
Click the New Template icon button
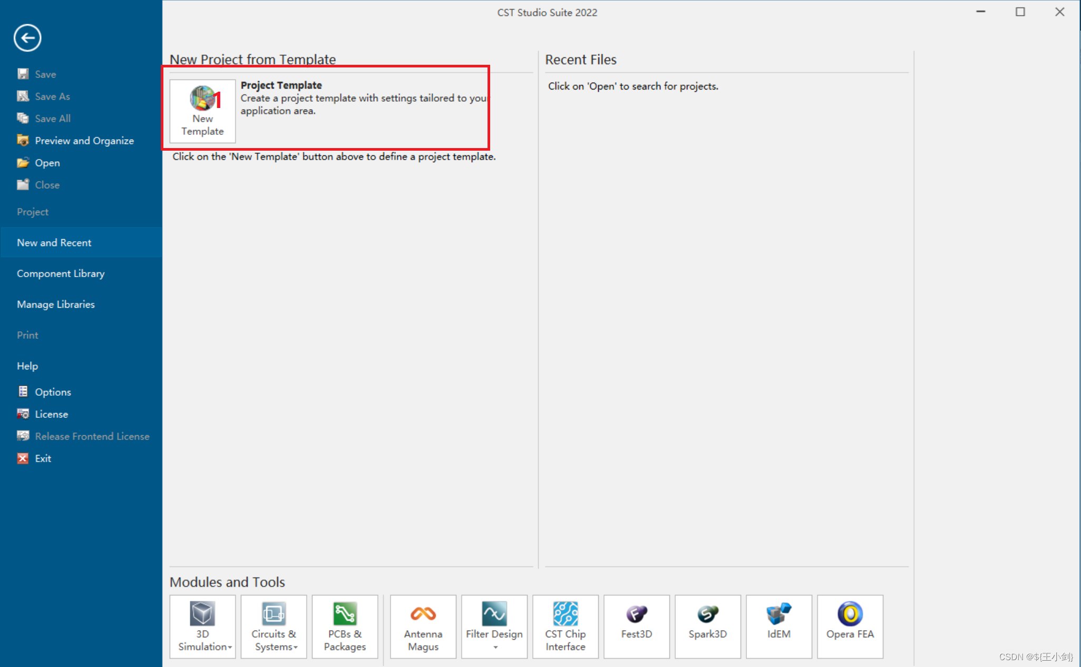pos(202,111)
